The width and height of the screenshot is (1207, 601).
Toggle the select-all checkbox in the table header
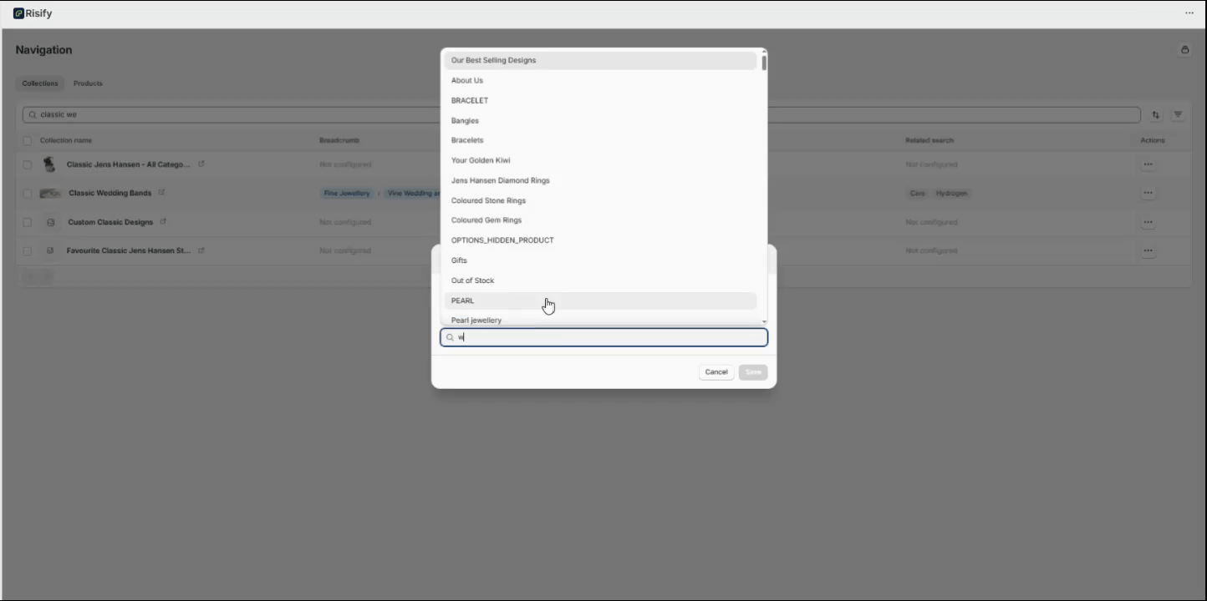28,141
